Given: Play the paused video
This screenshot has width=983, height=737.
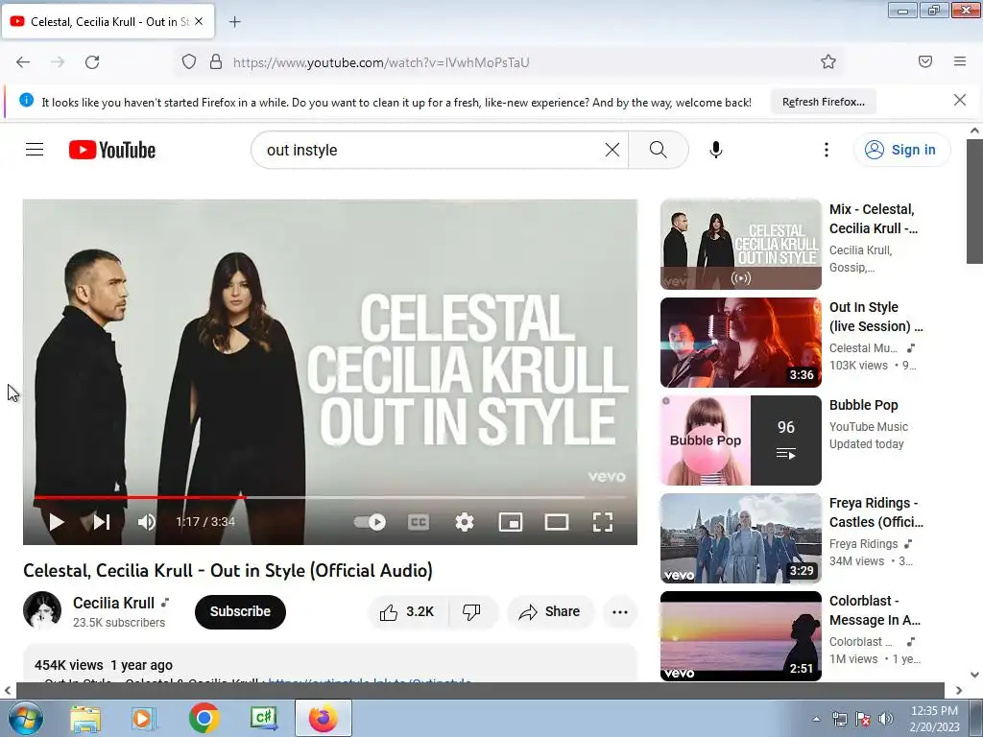Looking at the screenshot, I should pyautogui.click(x=57, y=522).
